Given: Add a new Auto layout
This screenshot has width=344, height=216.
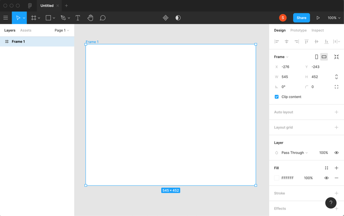Looking at the screenshot, I should 336,112.
